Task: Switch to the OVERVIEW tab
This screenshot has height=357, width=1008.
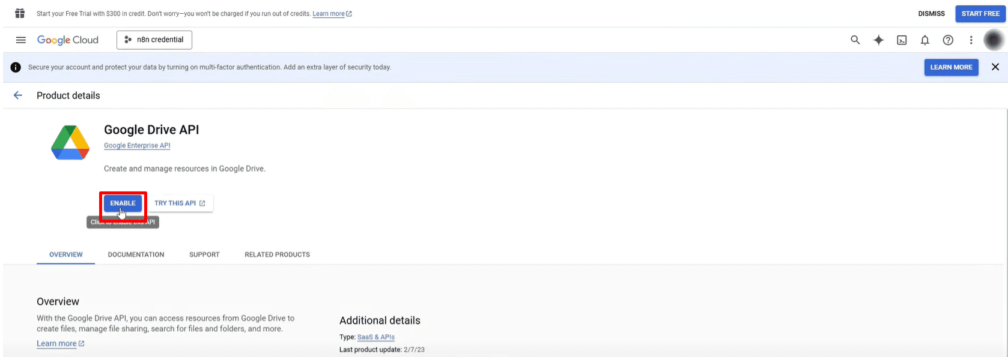Action: (66, 254)
